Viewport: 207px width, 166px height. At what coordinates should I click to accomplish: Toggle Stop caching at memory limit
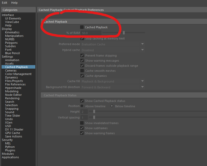click(x=82, y=39)
